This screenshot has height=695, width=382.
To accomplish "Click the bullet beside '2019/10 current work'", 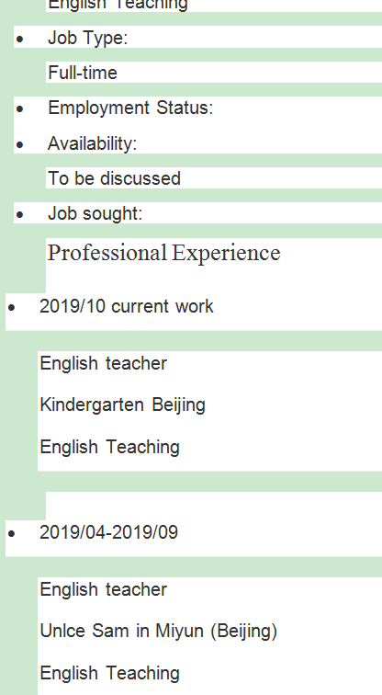I will 12,308.
